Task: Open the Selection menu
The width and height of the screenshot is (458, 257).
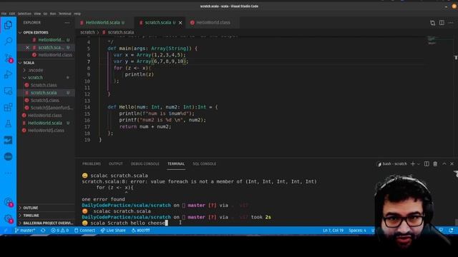Action: 24,14
